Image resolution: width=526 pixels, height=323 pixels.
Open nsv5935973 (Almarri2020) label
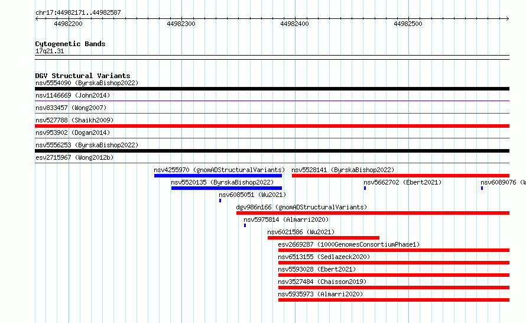pos(320,294)
